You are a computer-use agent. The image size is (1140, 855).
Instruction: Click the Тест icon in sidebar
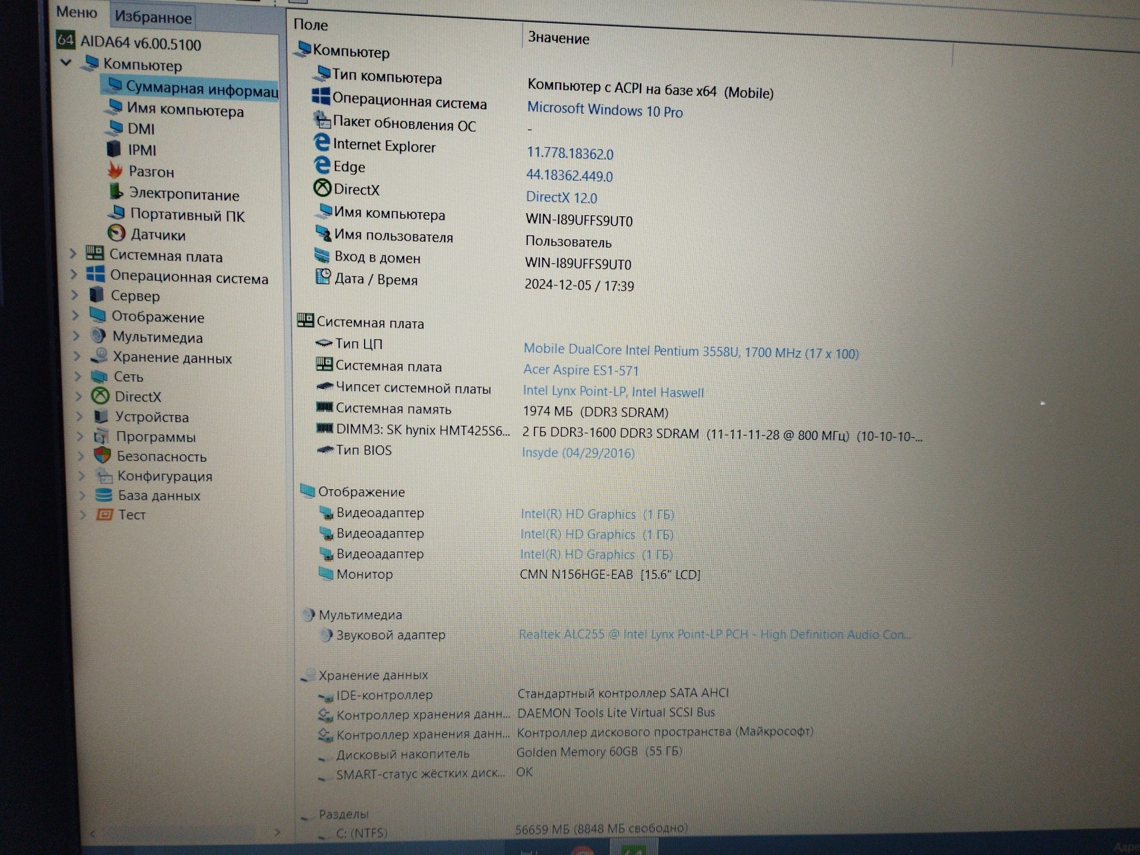(x=104, y=514)
